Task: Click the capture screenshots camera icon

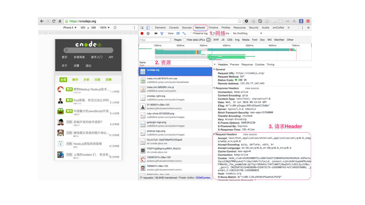Action: [x=156, y=34]
